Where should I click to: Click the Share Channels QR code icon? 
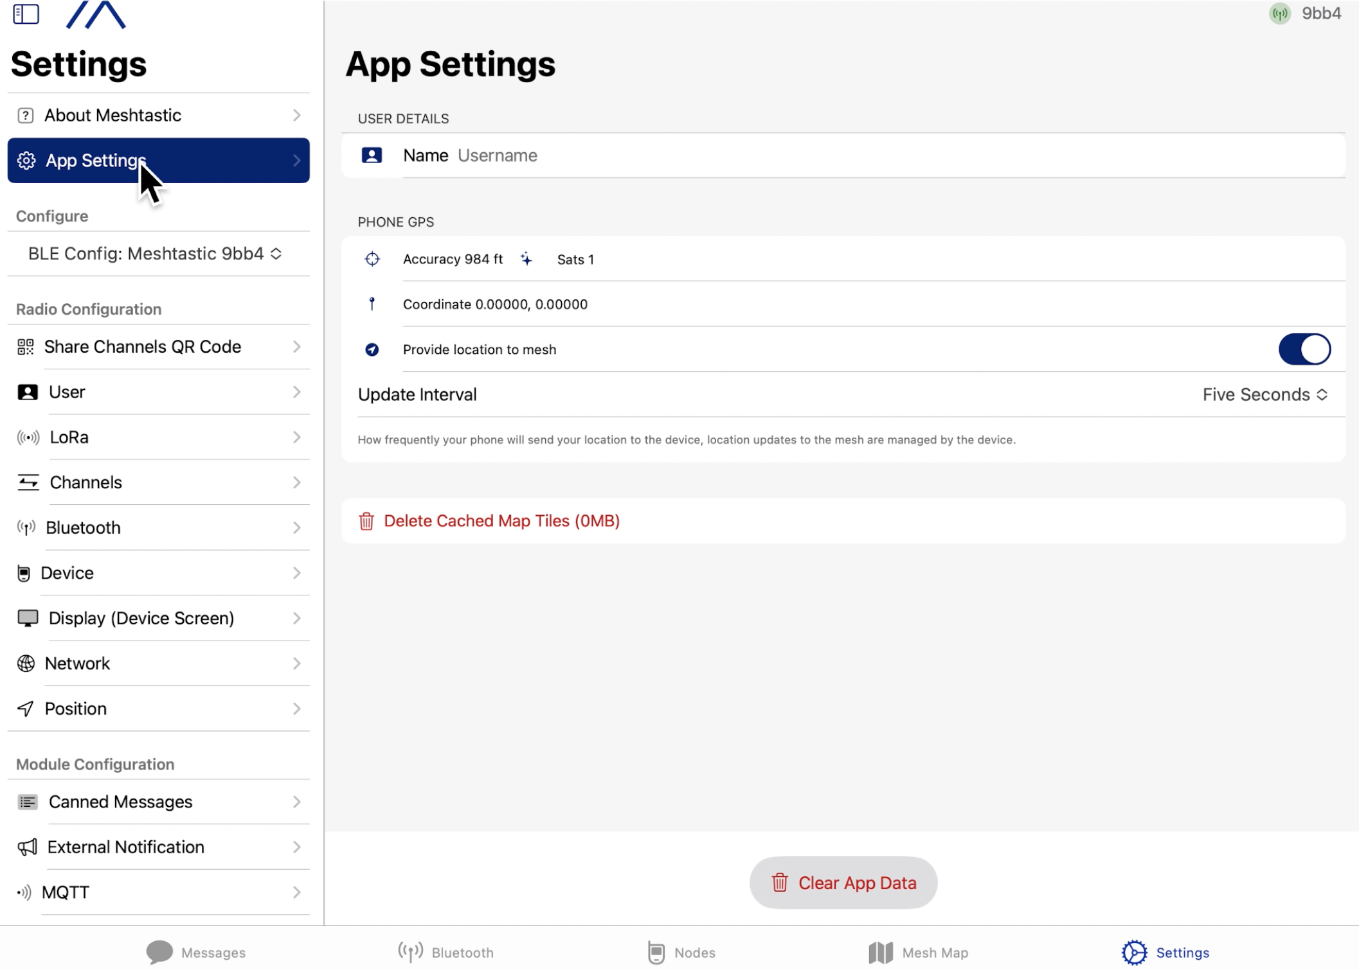click(x=25, y=347)
